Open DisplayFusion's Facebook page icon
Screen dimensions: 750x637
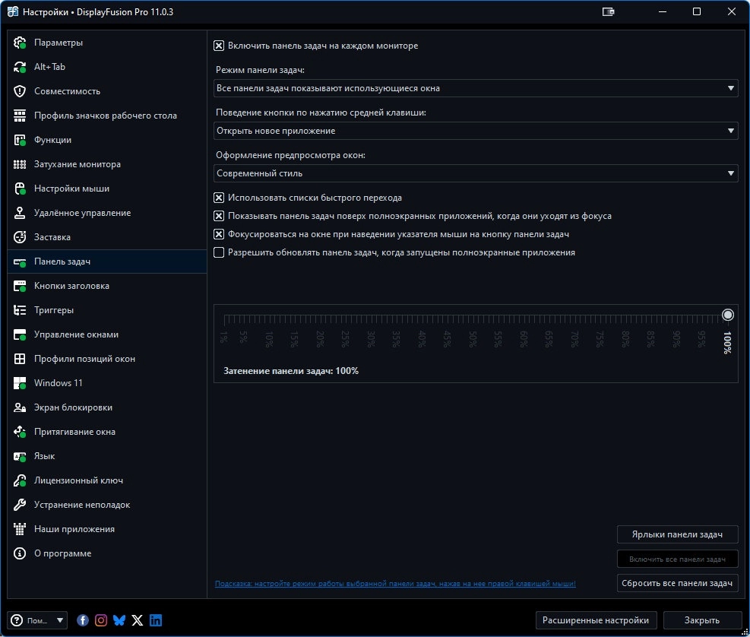(82, 620)
